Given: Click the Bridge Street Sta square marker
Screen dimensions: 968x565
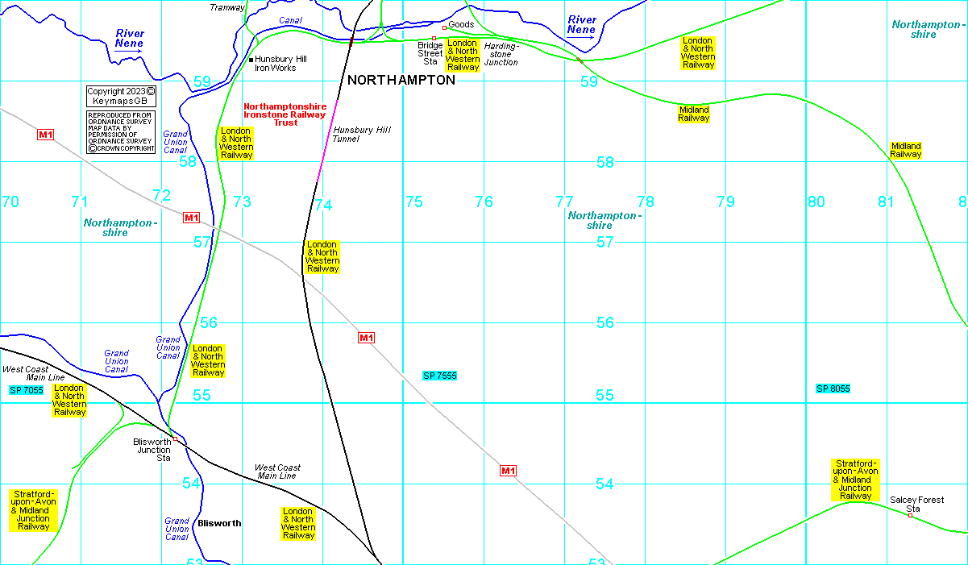Looking at the screenshot, I should [434, 39].
